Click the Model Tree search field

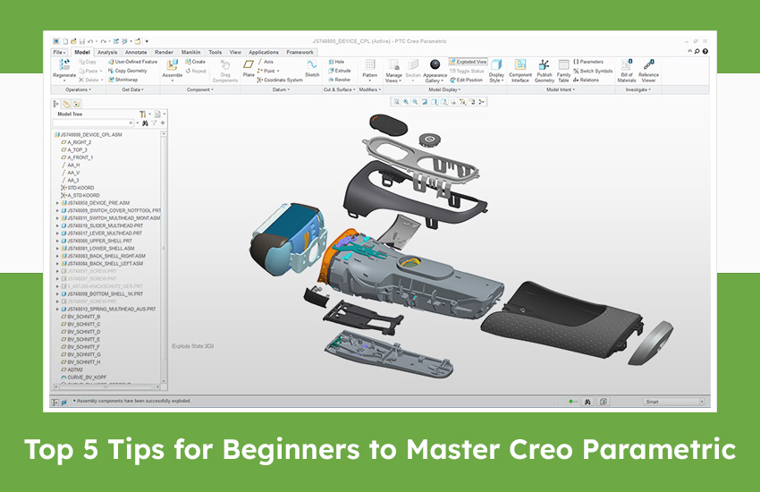pos(93,123)
